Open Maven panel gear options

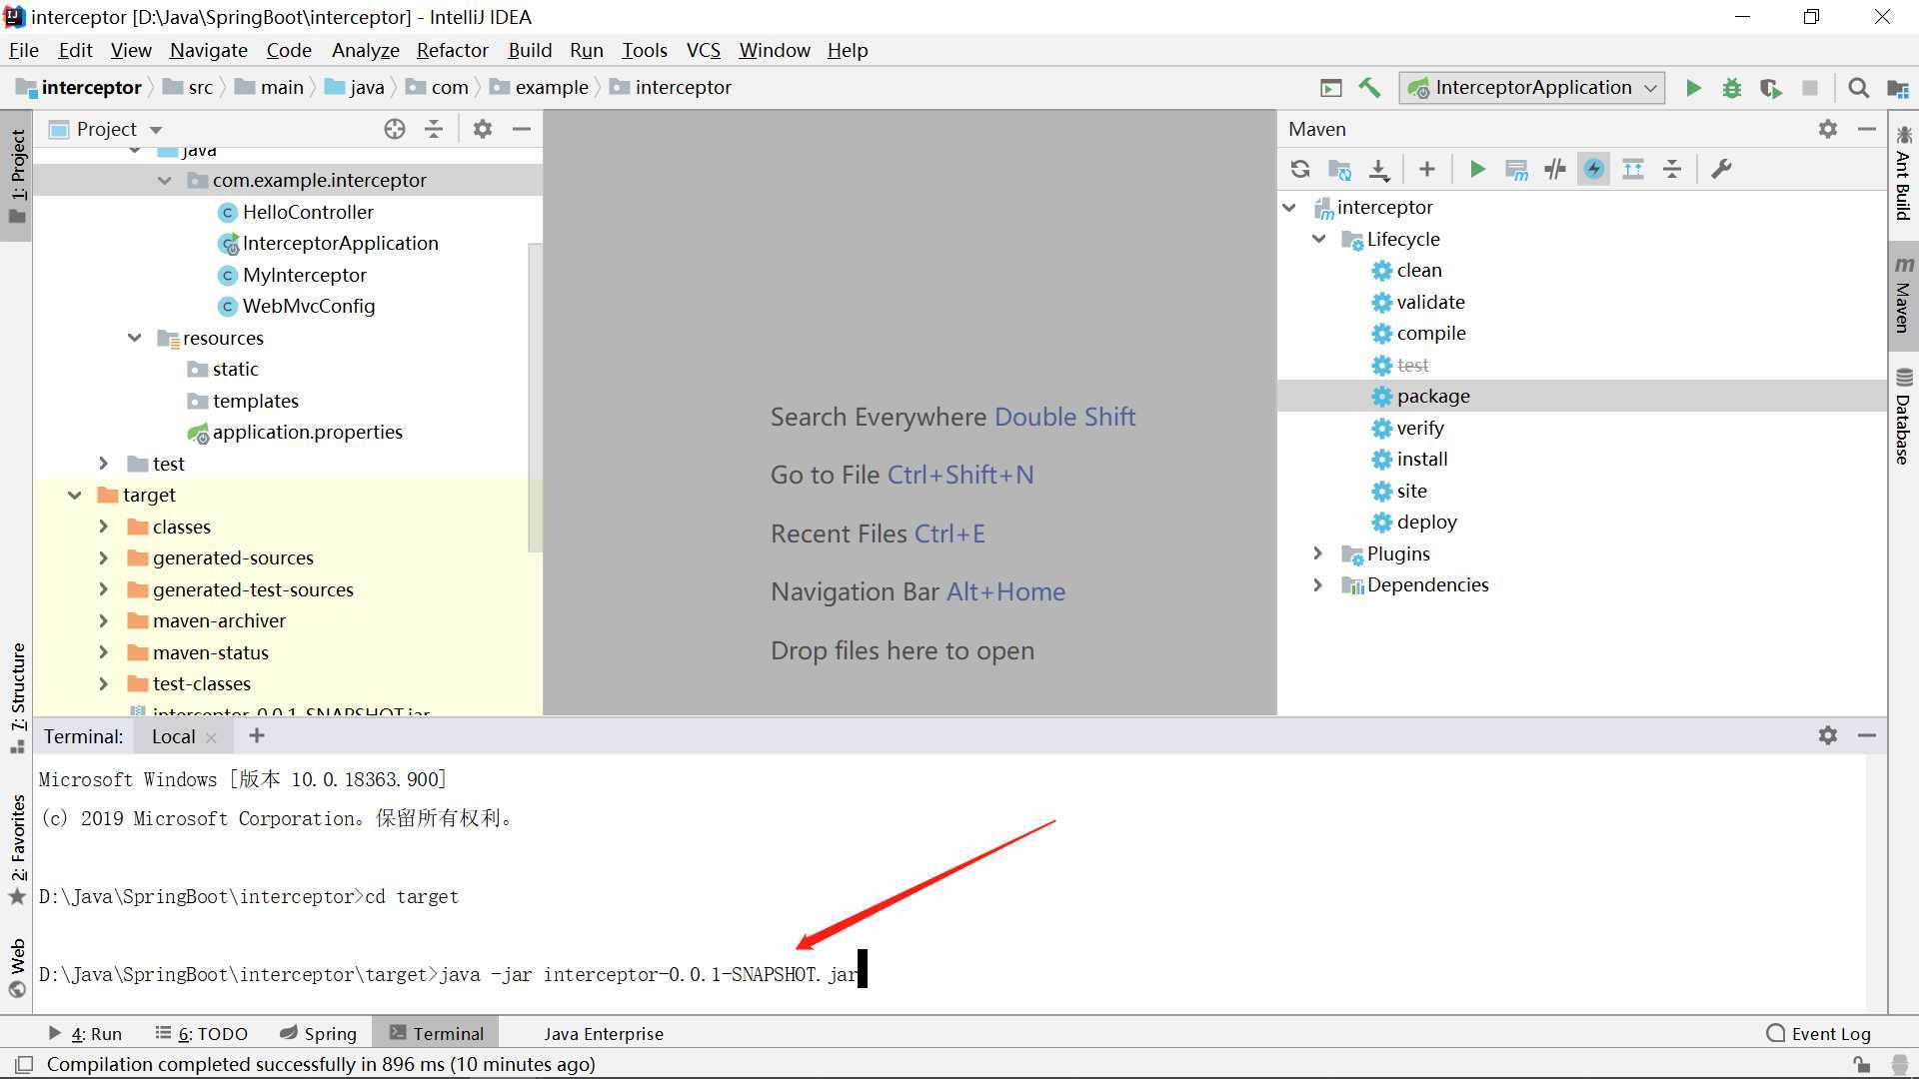tap(1828, 129)
